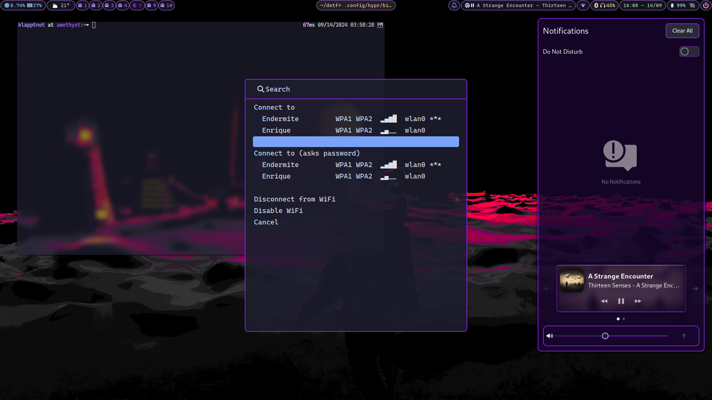The image size is (712, 400).
Task: Switch to workspace 9
Action: pos(151,6)
